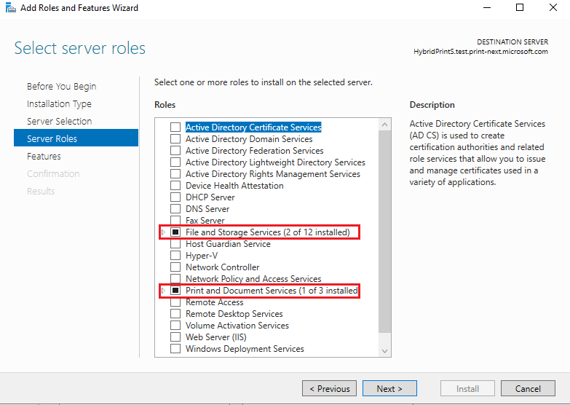Select the Server Roles step
This screenshot has width=570, height=405.
click(76, 138)
